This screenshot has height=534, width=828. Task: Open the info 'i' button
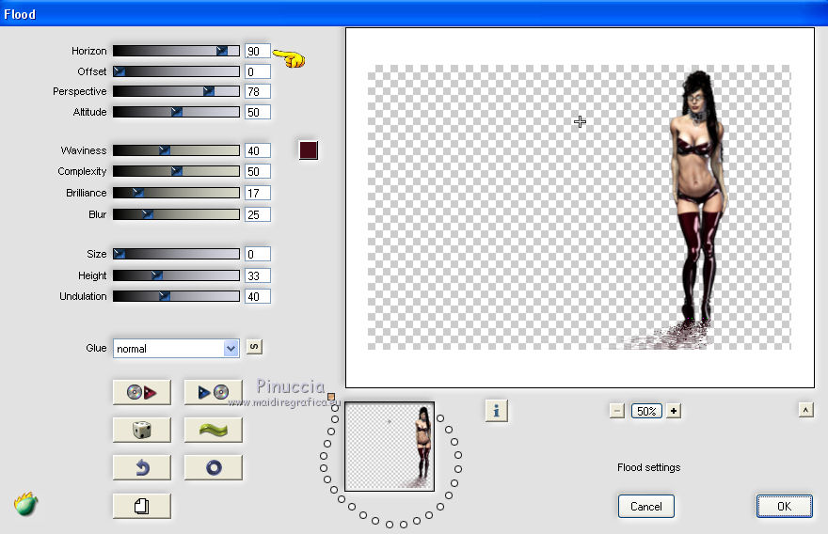tap(497, 411)
